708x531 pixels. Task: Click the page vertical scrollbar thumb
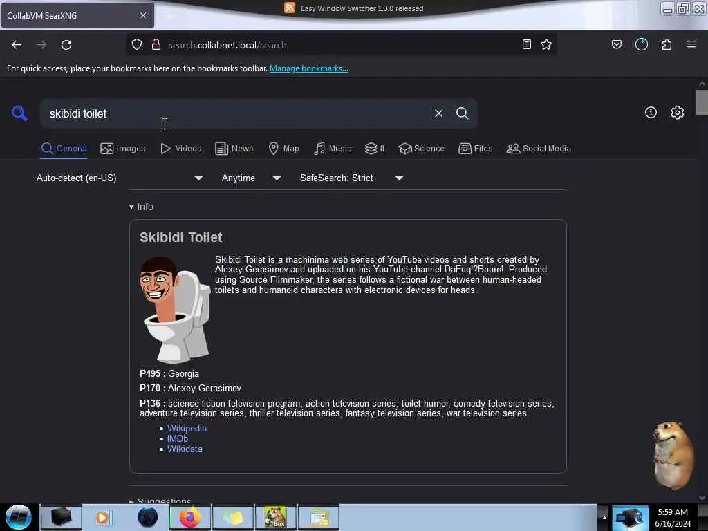click(702, 102)
